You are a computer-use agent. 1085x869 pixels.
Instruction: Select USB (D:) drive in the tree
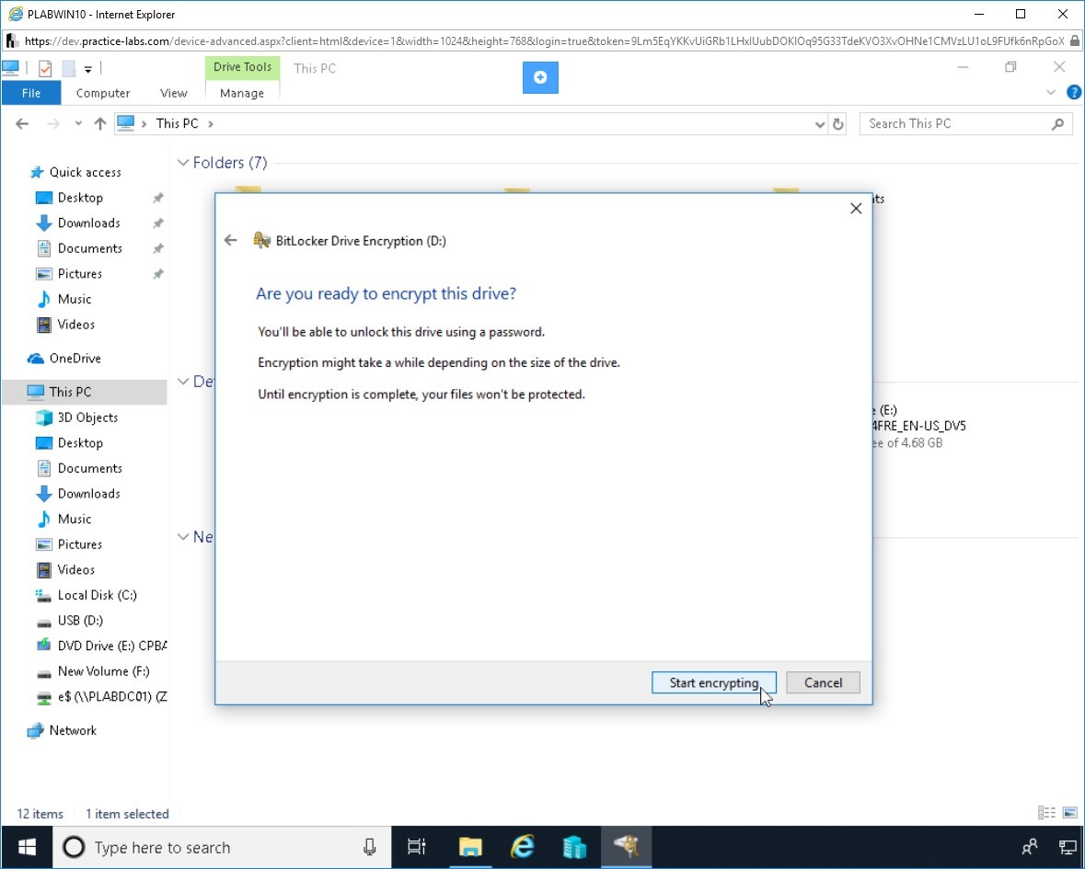(x=80, y=621)
